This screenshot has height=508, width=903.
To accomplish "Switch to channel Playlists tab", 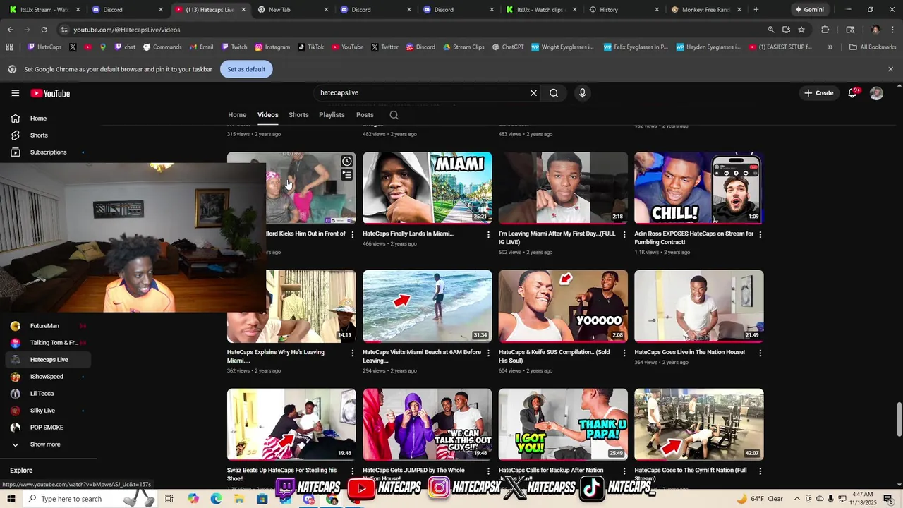I will click(x=332, y=115).
